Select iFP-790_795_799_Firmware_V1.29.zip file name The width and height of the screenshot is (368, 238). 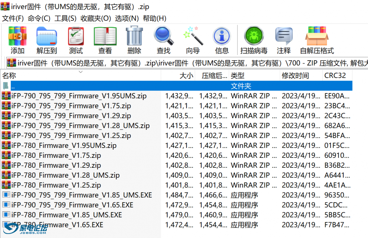tap(71, 116)
